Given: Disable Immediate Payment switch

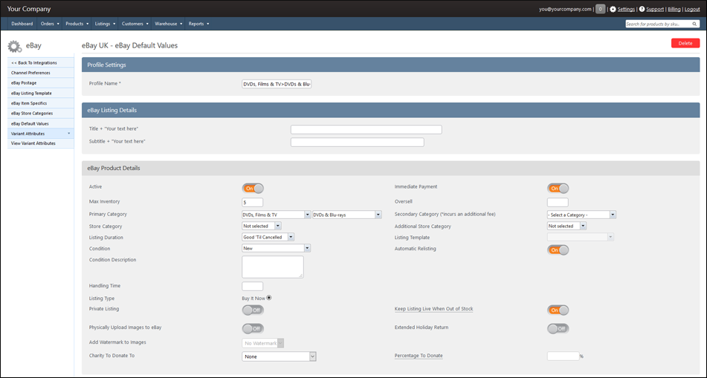Looking at the screenshot, I should [x=558, y=189].
